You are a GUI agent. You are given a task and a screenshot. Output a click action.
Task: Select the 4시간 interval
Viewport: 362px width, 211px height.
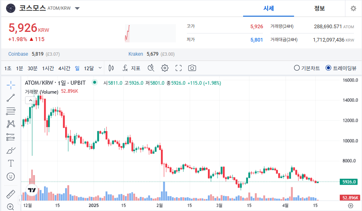64,68
